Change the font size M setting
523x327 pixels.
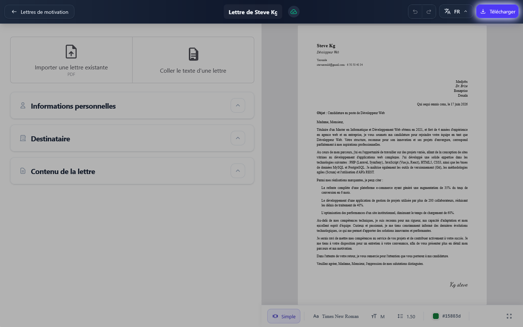[x=378, y=316]
